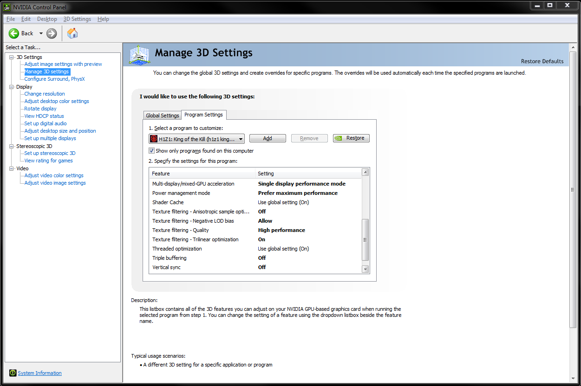
Task: Open Set up multiple displays task
Action: 50,138
